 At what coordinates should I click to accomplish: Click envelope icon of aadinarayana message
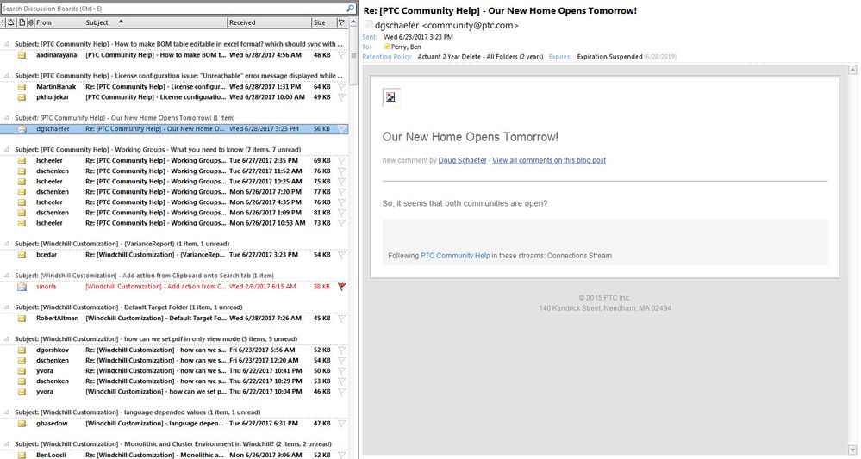click(22, 55)
